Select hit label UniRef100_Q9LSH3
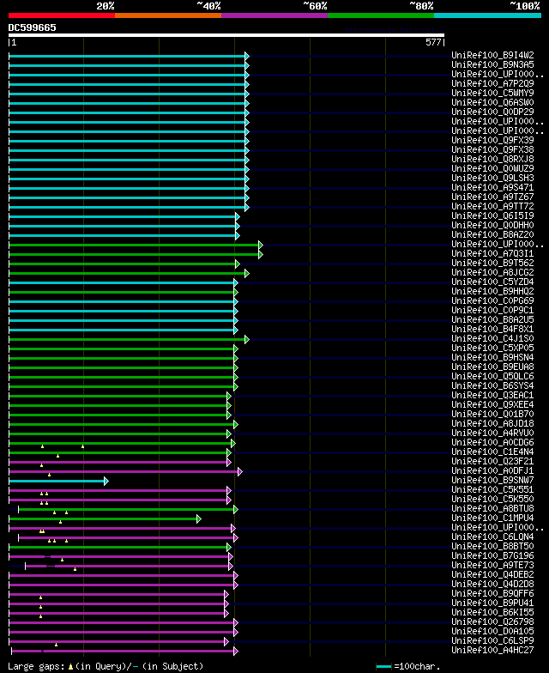Image resolution: width=549 pixels, height=673 pixels. [492, 179]
